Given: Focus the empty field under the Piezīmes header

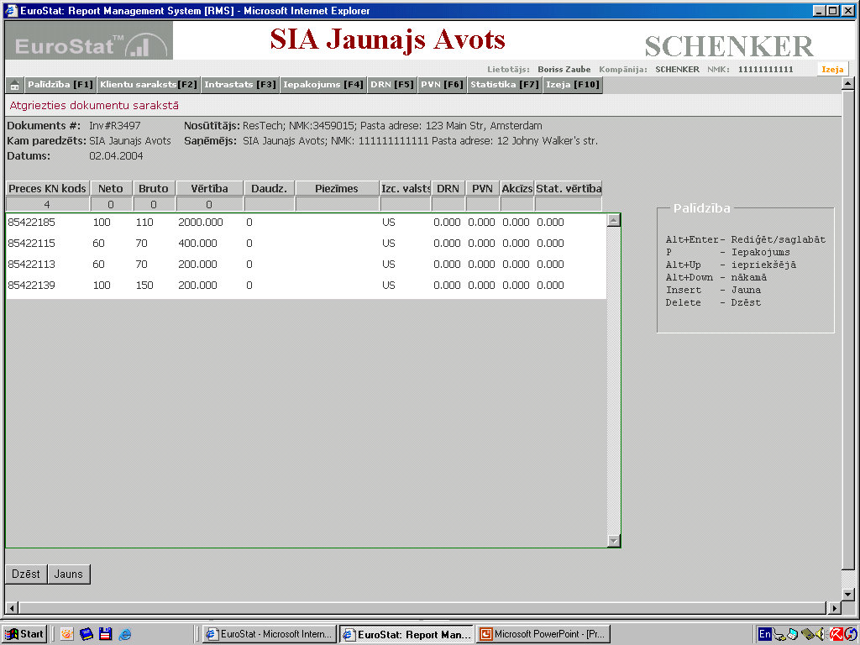Looking at the screenshot, I should 337,205.
